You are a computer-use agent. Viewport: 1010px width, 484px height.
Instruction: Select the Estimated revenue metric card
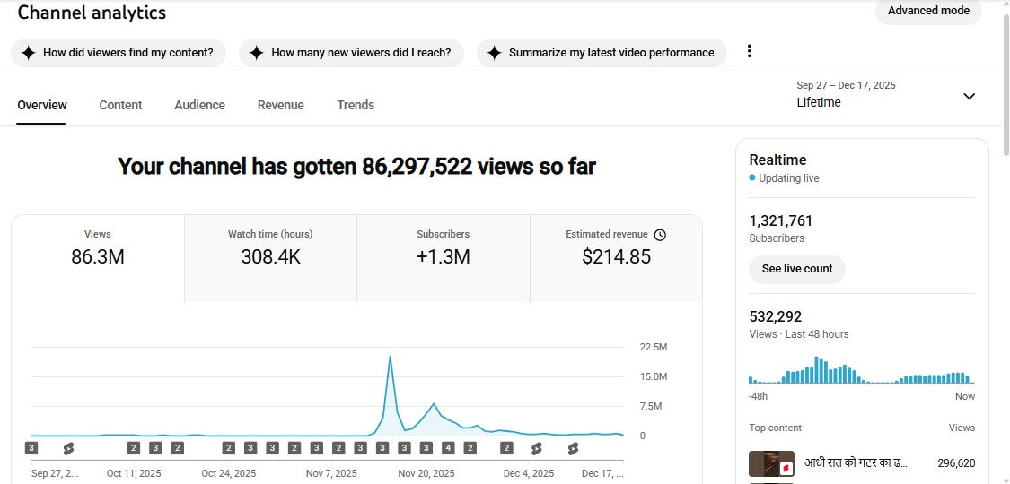616,258
